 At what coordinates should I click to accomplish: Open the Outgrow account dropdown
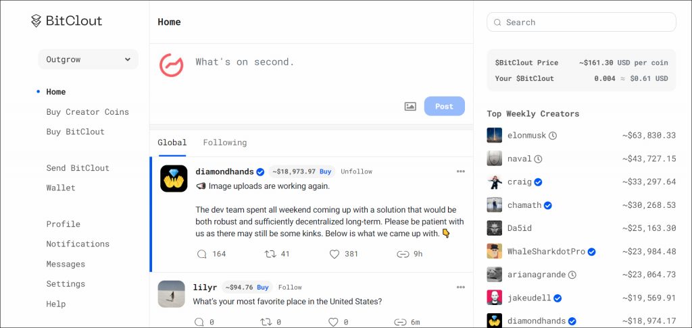point(89,59)
